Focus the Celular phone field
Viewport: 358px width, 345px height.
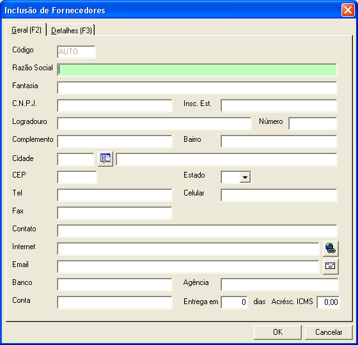point(279,195)
